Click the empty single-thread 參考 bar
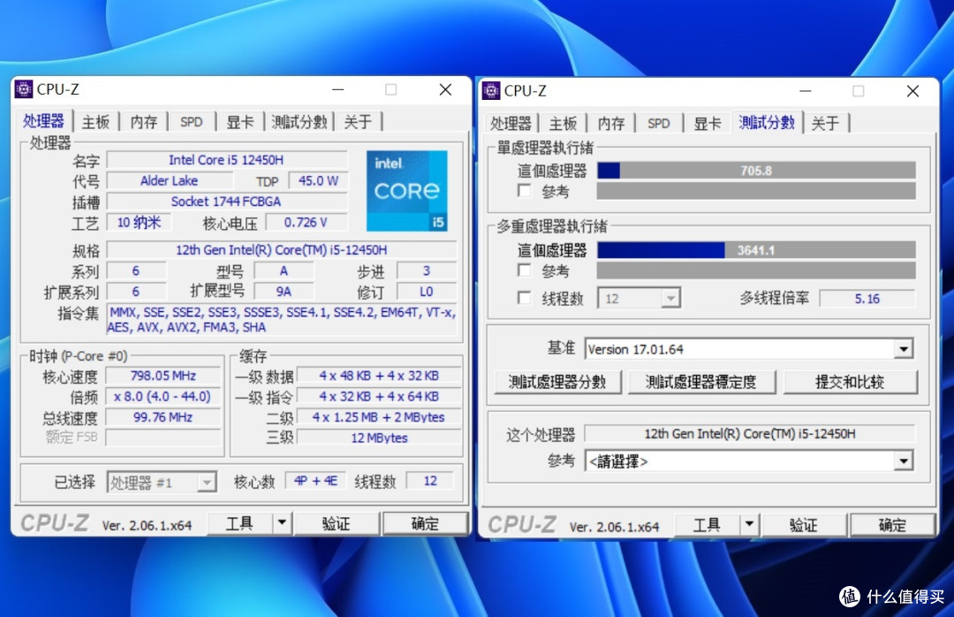The height and width of the screenshot is (617, 954). coord(756,191)
